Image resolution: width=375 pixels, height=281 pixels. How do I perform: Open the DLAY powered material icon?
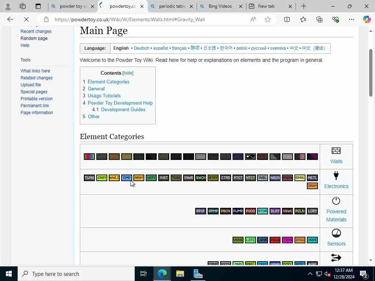[x=275, y=211]
